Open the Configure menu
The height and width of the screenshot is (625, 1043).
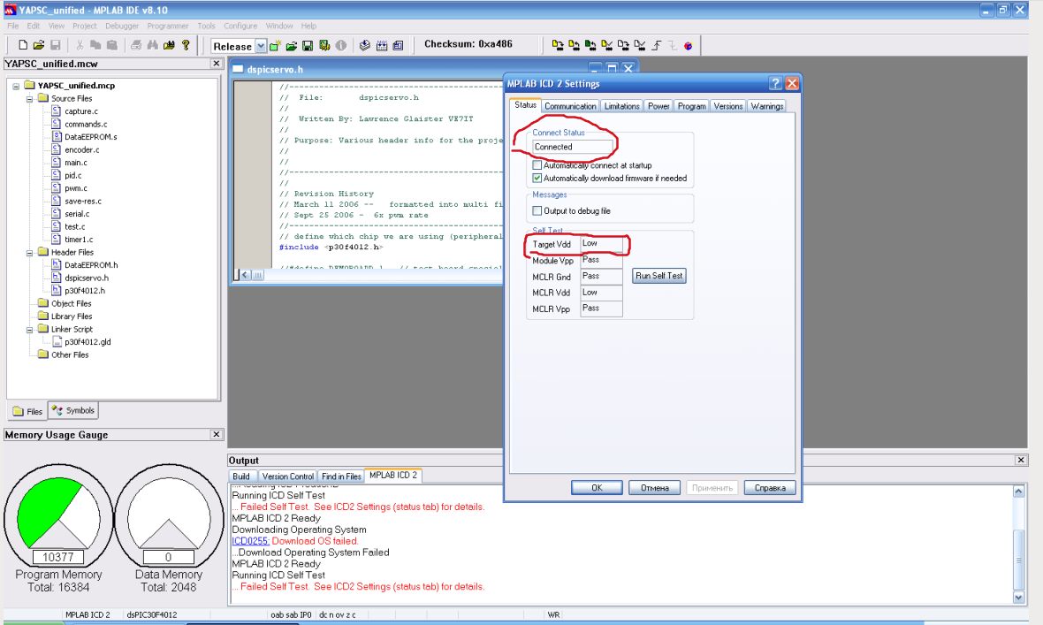coord(240,26)
